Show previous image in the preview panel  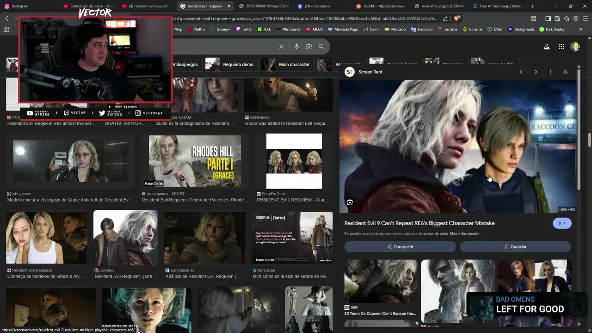(521, 72)
